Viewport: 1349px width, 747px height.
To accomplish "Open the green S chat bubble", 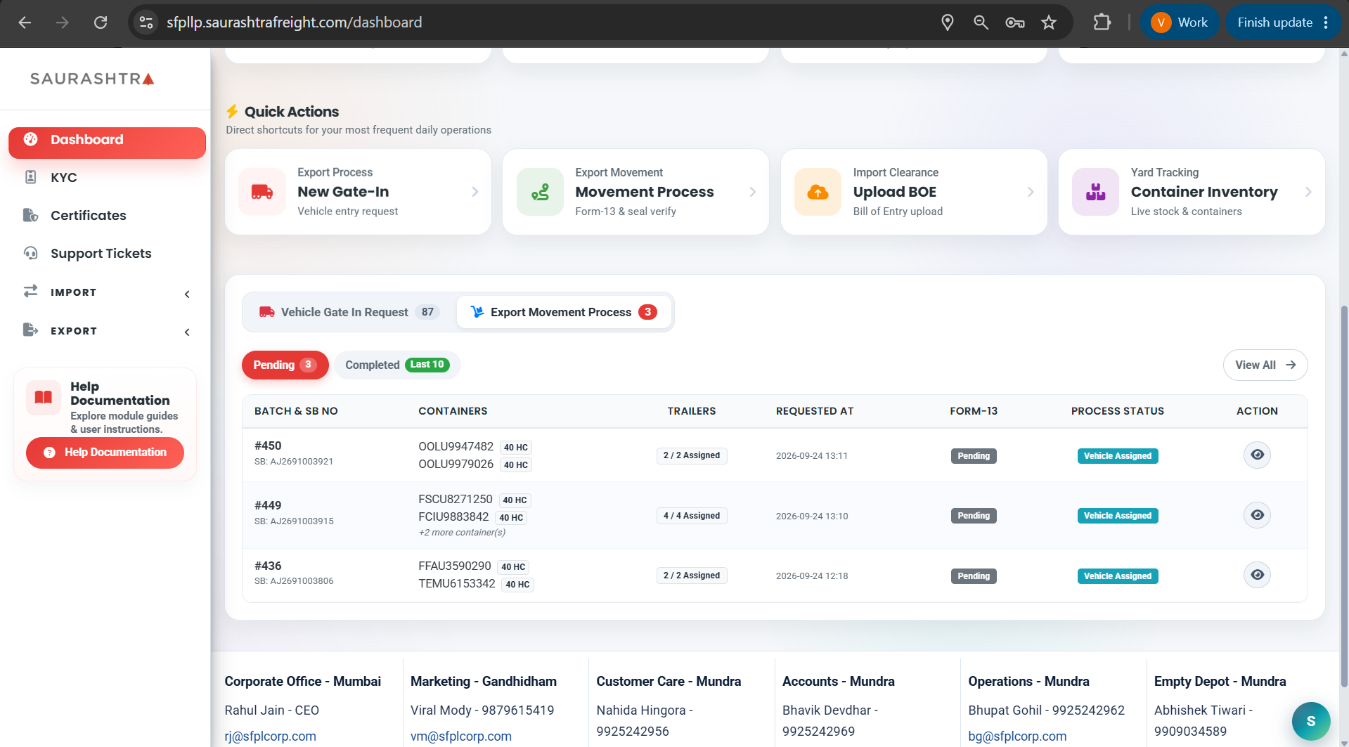I will click(1311, 721).
